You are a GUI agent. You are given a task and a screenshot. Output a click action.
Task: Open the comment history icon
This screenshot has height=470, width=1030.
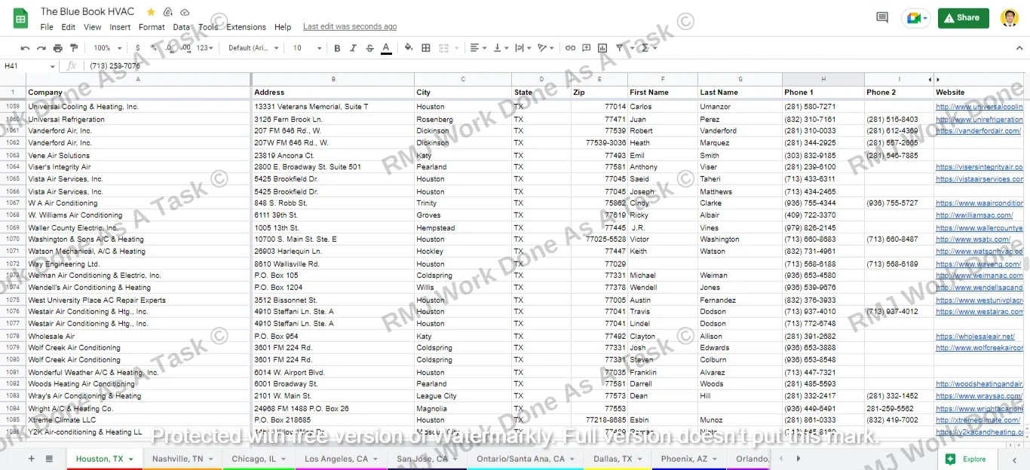(882, 17)
